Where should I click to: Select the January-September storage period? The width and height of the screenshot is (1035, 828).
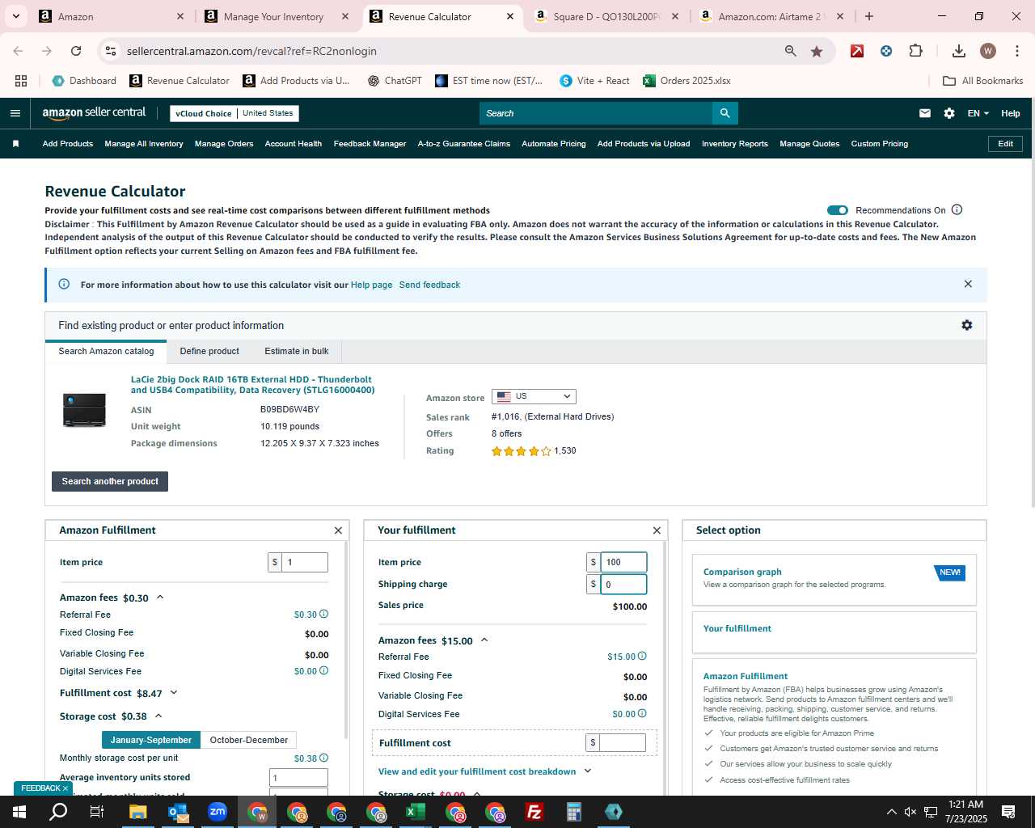(x=150, y=740)
